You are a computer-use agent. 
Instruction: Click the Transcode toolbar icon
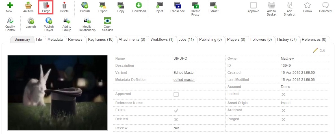click(x=177, y=6)
